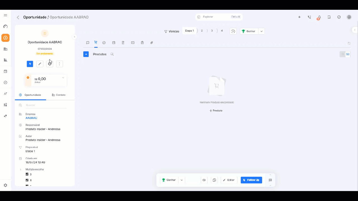This screenshot has width=358, height=201.
Task: Go back with the left arrow
Action: point(18,17)
